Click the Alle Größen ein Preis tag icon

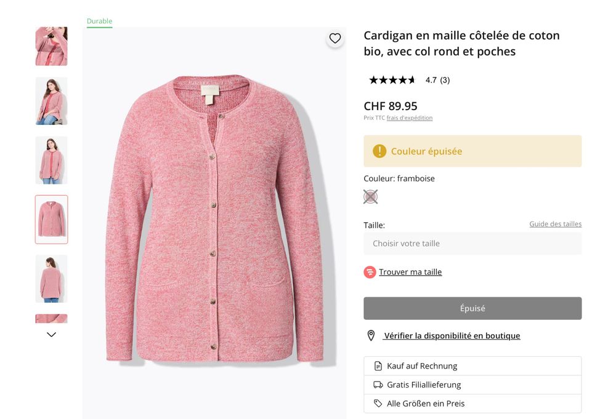378,404
